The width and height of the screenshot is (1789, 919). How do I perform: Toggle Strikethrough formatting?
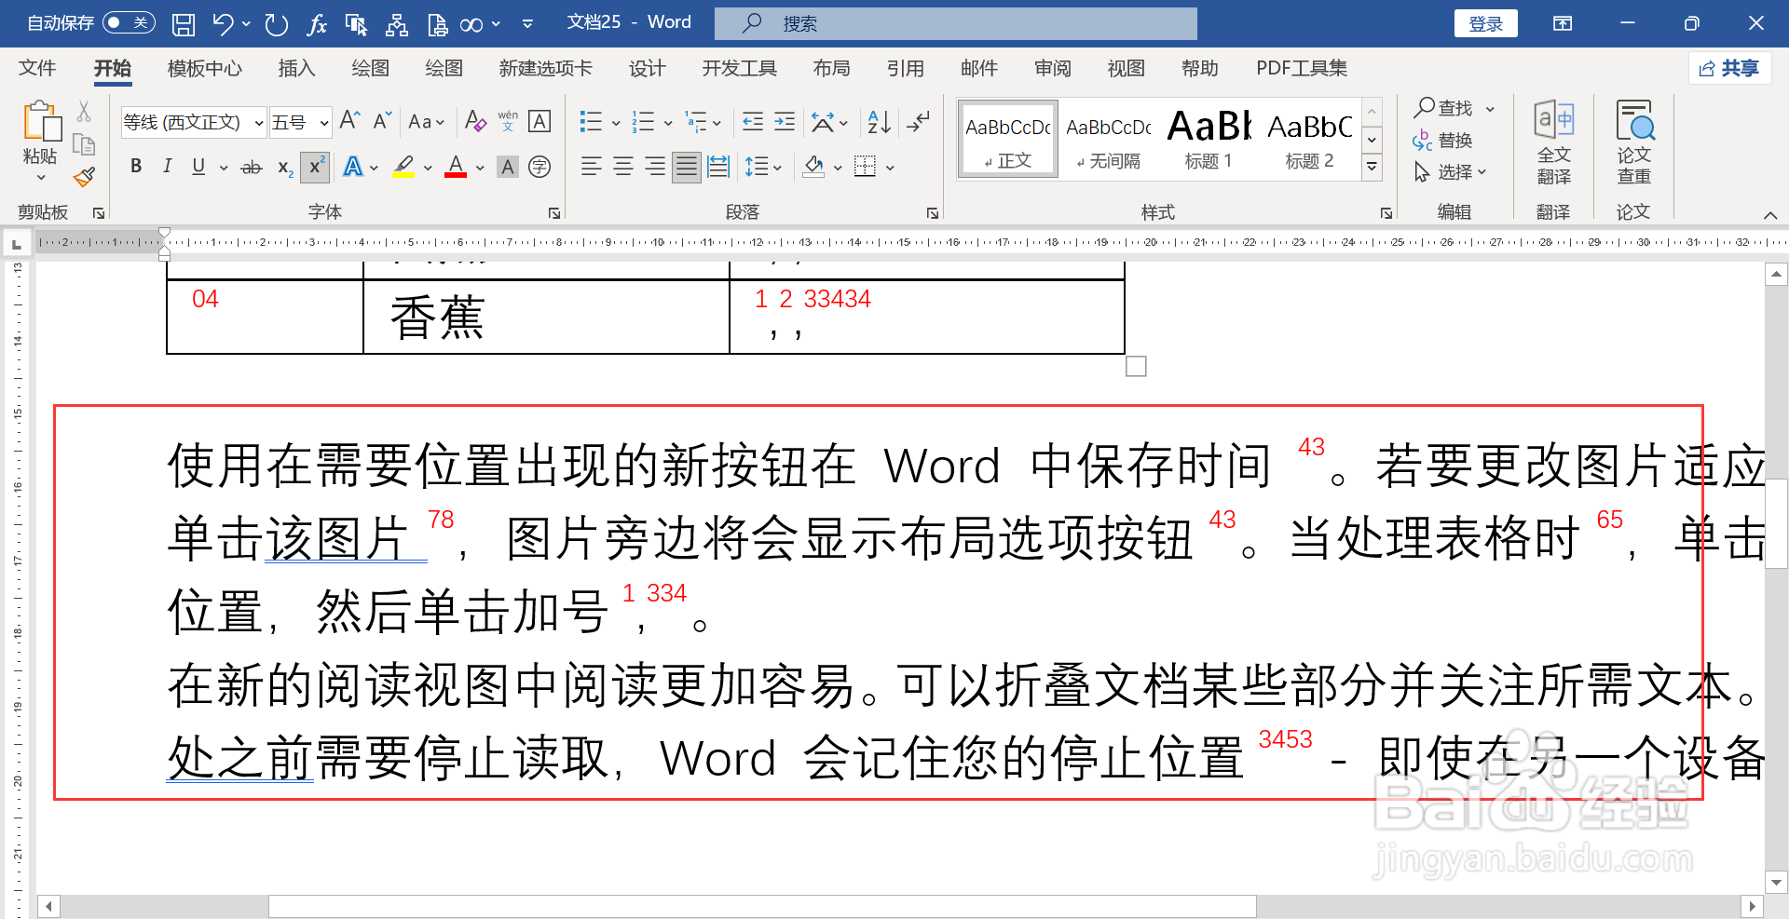(x=252, y=167)
